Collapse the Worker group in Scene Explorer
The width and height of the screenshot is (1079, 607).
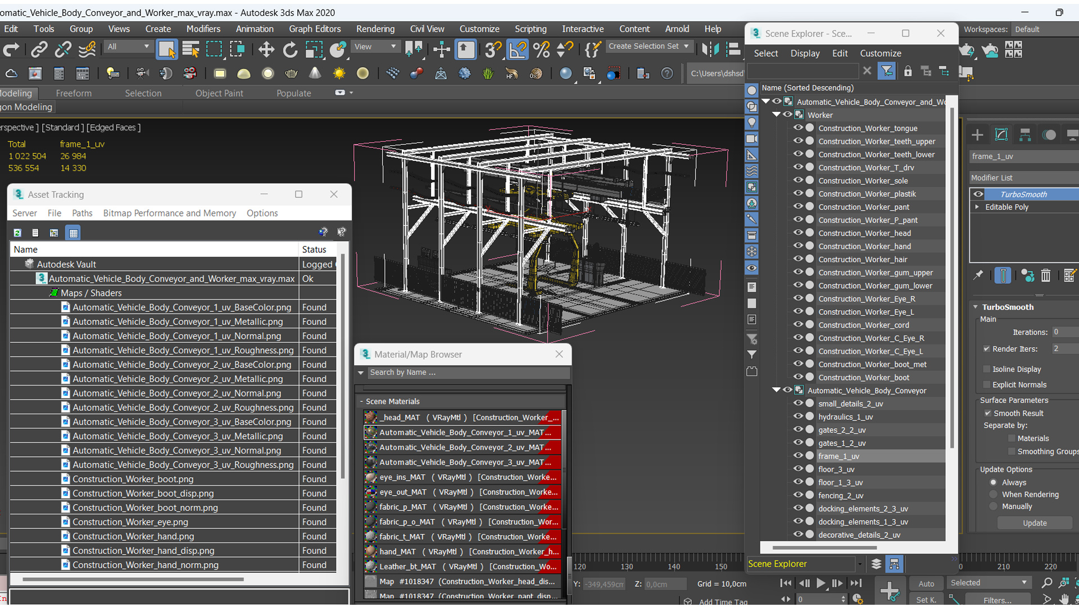(776, 114)
